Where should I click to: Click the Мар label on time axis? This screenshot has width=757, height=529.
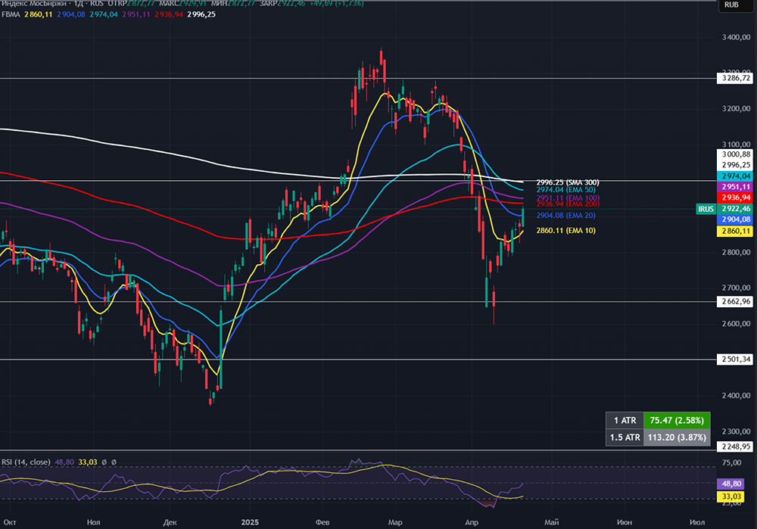(394, 522)
